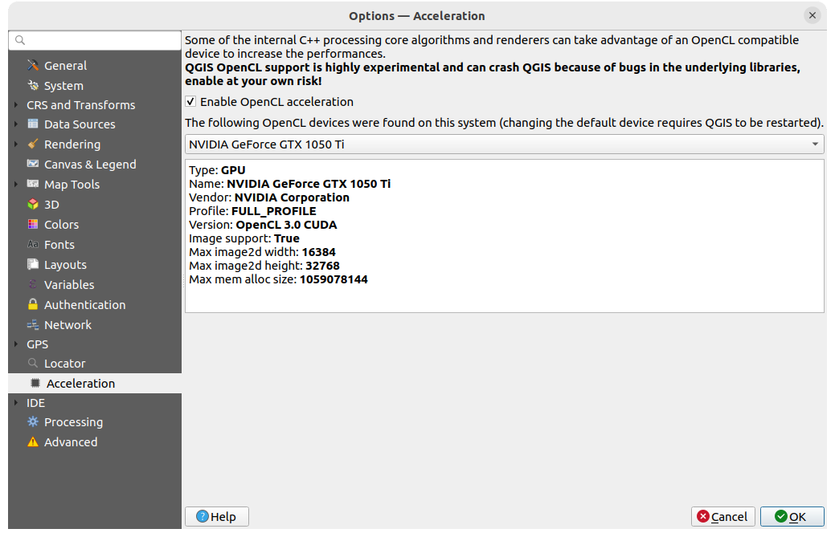Expand the Data Sources section
Screen dimensions: 835x537
[x=15, y=124]
